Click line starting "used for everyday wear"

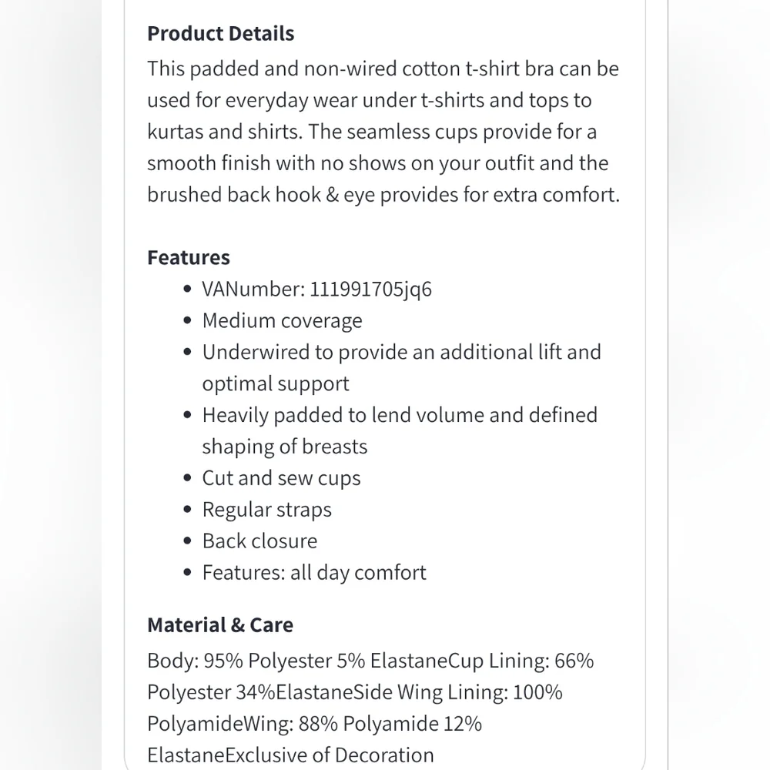tap(369, 100)
